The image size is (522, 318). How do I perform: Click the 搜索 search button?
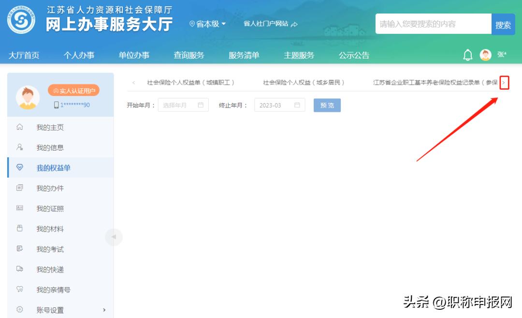[503, 23]
